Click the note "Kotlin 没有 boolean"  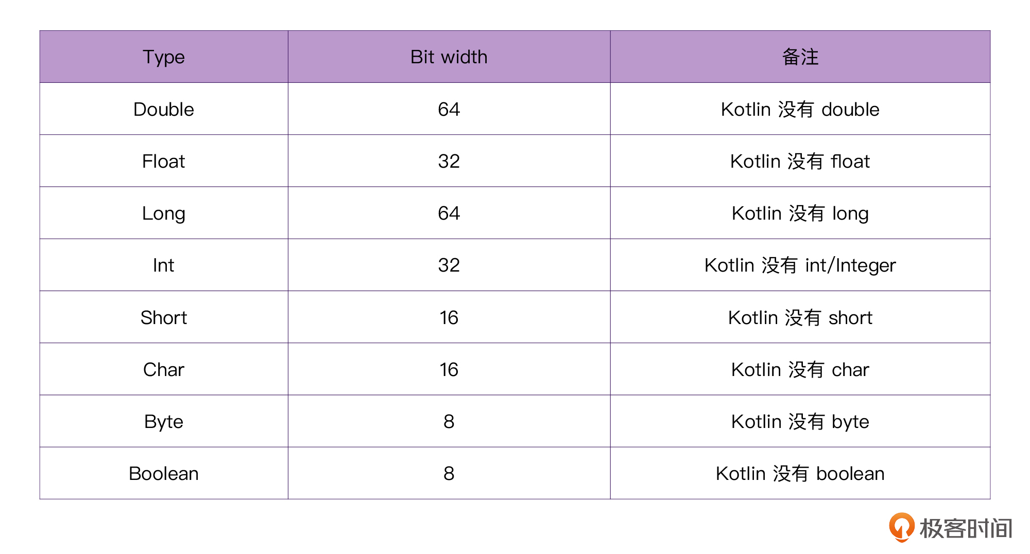pos(800,474)
